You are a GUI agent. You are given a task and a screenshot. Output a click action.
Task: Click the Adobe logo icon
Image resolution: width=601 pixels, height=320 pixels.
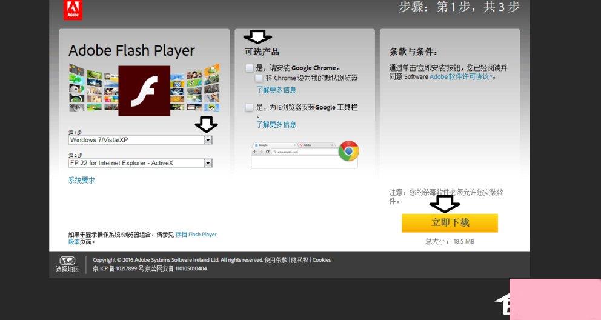(73, 10)
